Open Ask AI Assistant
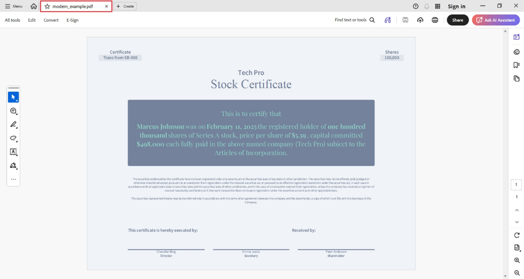Viewport: 524px width, 279px height. pyautogui.click(x=496, y=20)
